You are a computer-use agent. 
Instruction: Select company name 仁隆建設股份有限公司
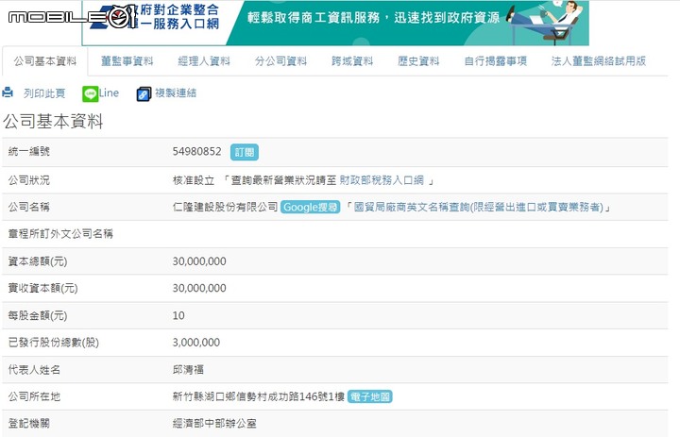[x=225, y=207]
